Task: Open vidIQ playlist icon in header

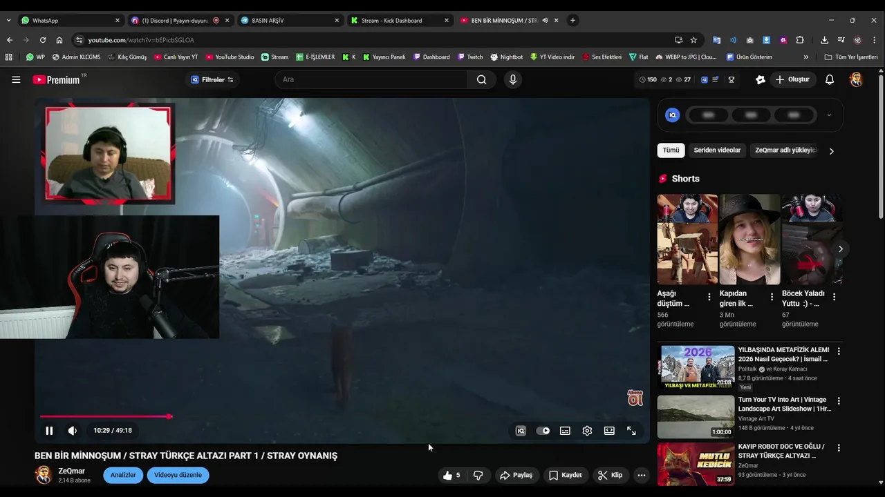Action: (x=716, y=79)
